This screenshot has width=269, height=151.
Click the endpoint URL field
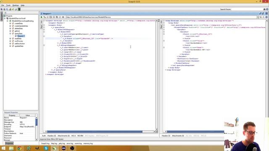[161, 17]
